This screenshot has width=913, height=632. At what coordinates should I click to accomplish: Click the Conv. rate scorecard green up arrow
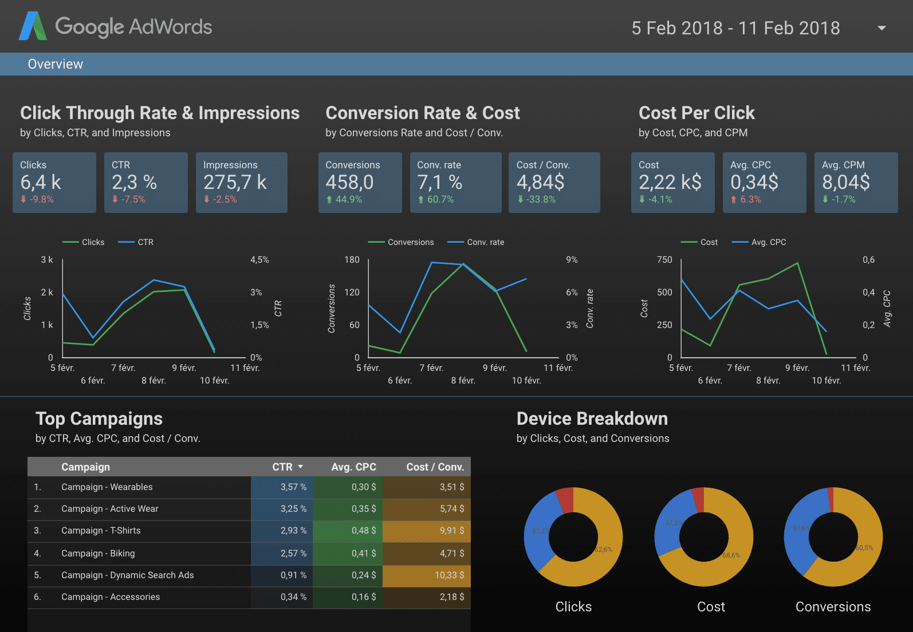tap(421, 200)
